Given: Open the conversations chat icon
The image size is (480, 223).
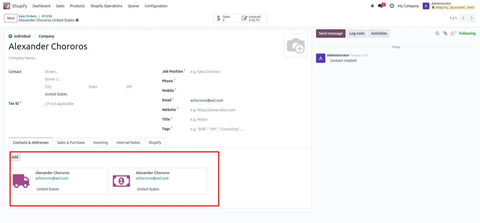Looking at the screenshot, I should [x=381, y=6].
